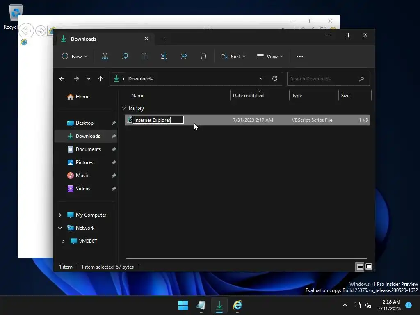
Task: Close the Downloads tab
Action: pos(146,39)
